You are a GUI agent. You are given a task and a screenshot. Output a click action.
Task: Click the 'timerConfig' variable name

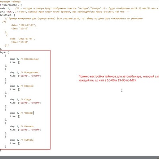10,5
